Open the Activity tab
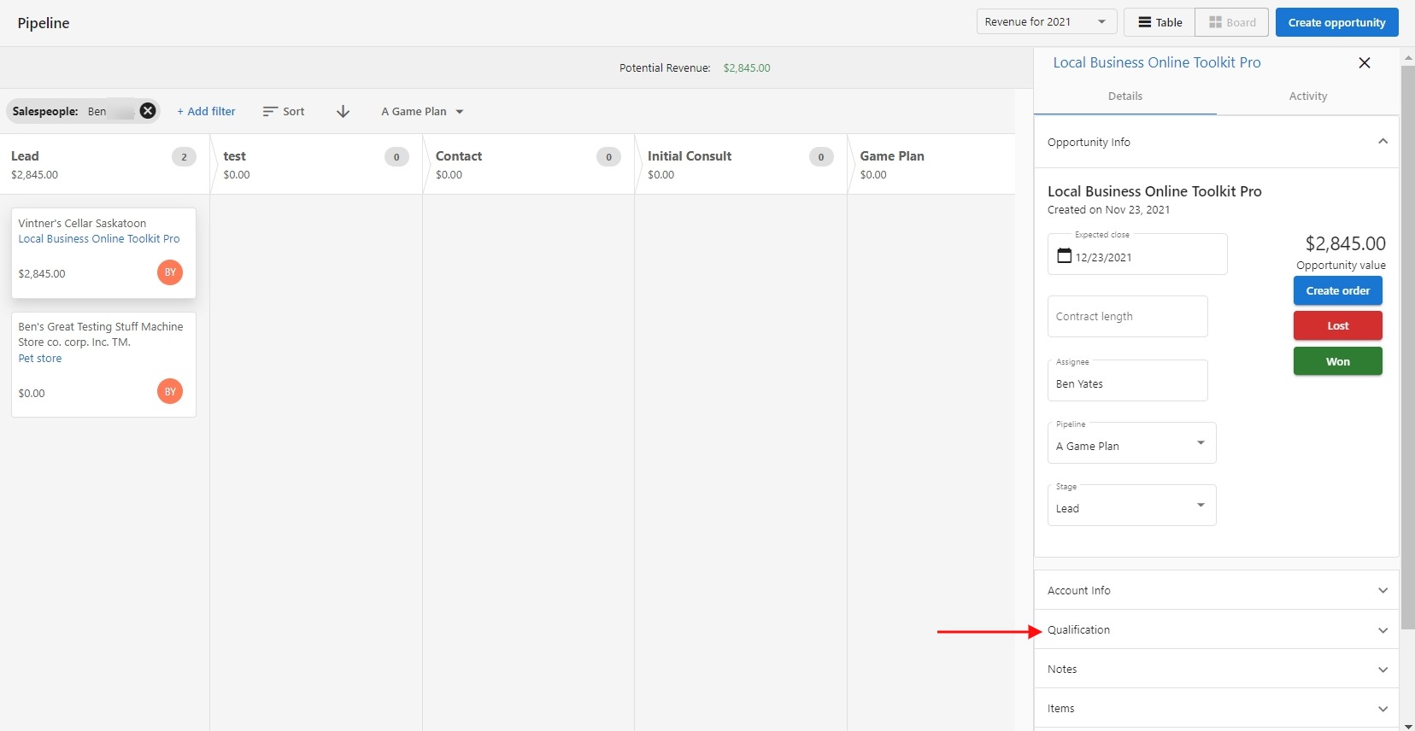The height and width of the screenshot is (731, 1415). (1308, 96)
